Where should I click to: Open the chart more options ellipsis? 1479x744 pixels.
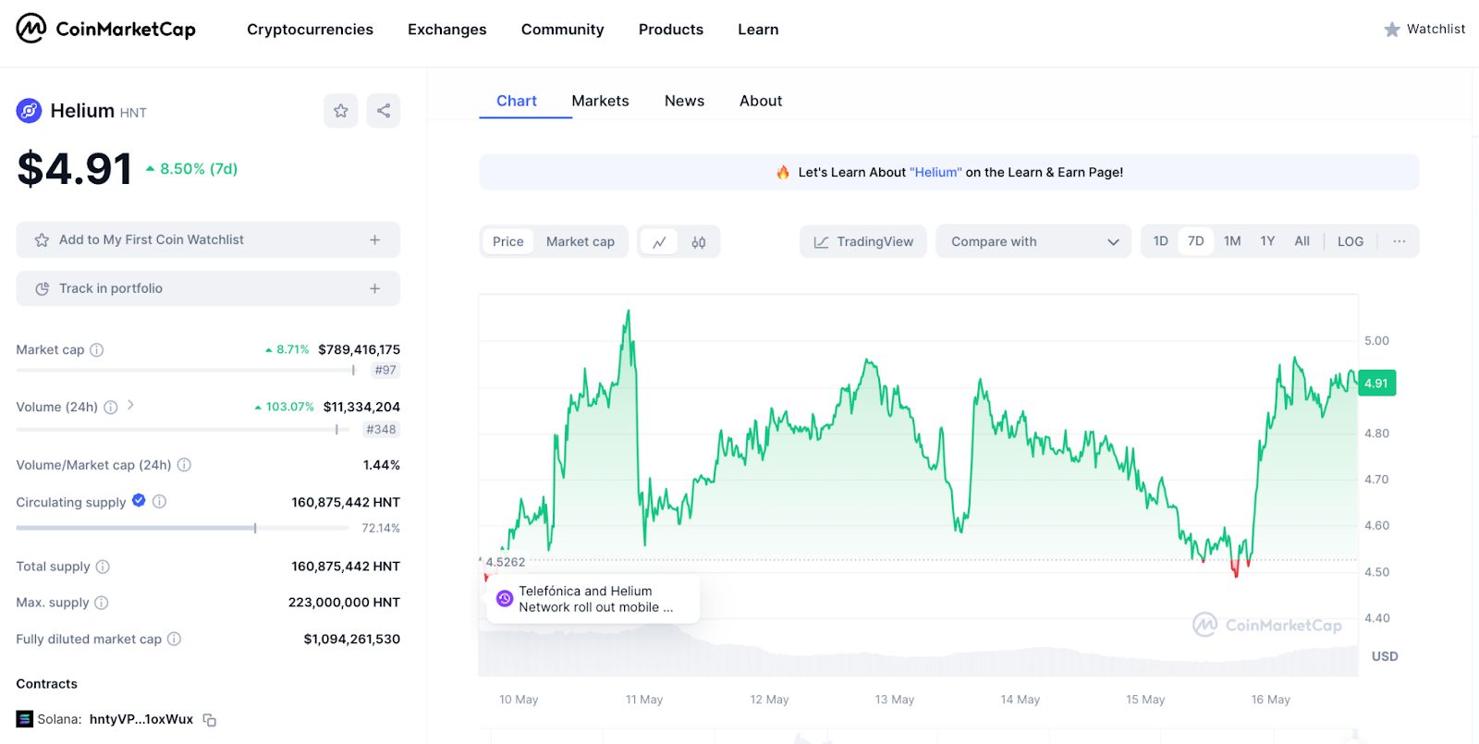tap(1400, 241)
